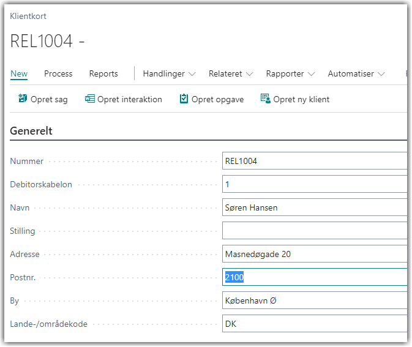Screen dimensions: 412x347
Task: Expand the Handlinger dropdown menu
Action: click(169, 74)
